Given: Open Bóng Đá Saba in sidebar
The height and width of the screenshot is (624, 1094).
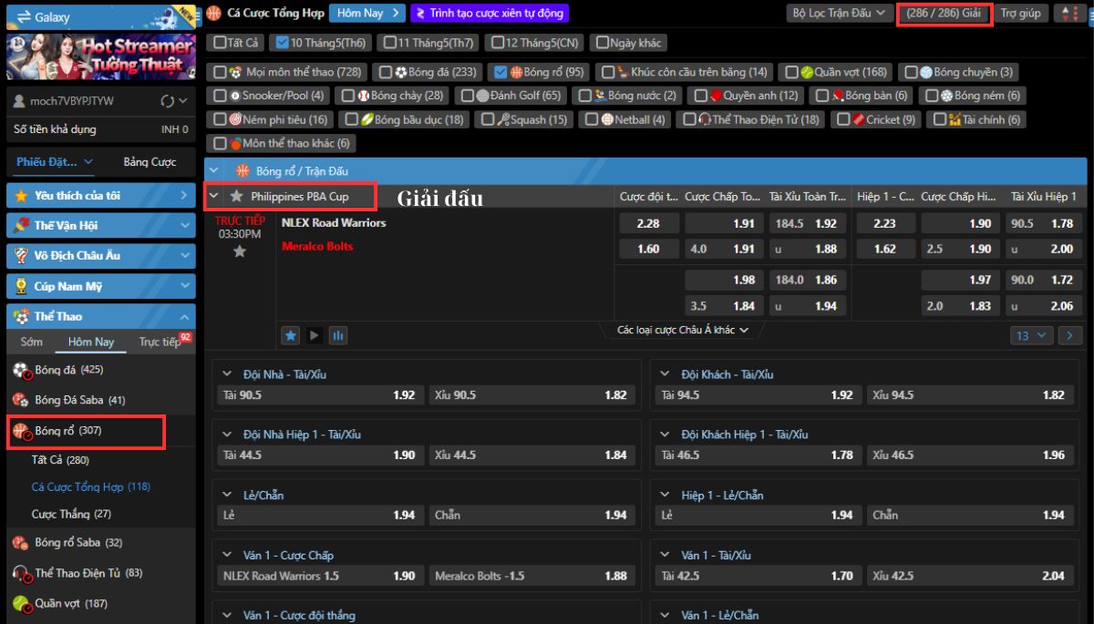Looking at the screenshot, I should pos(80,400).
